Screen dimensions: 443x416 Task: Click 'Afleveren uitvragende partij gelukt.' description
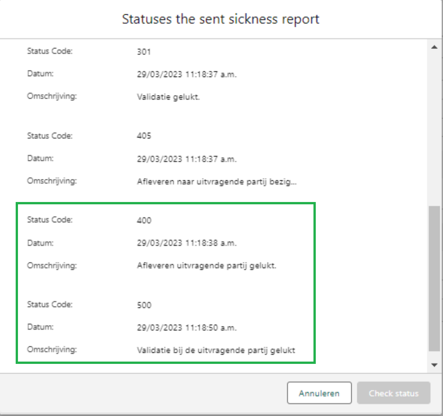tap(207, 266)
